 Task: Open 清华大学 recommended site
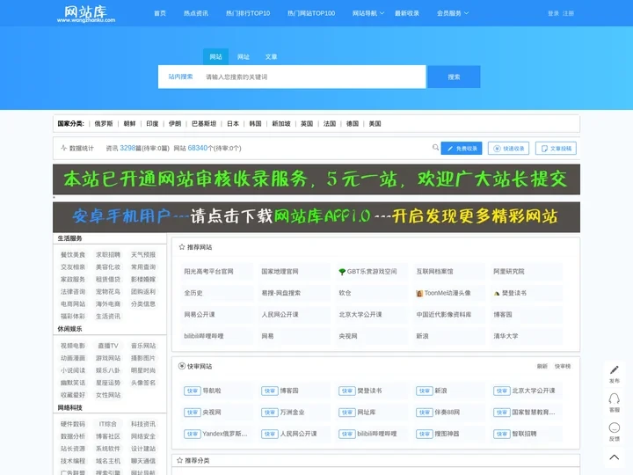(x=506, y=336)
